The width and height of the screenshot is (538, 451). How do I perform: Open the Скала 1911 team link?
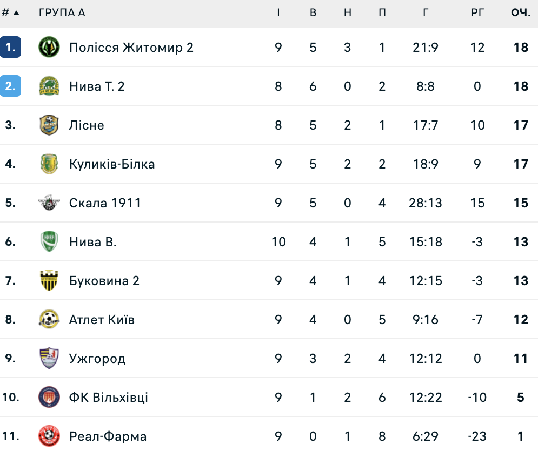pyautogui.click(x=105, y=203)
